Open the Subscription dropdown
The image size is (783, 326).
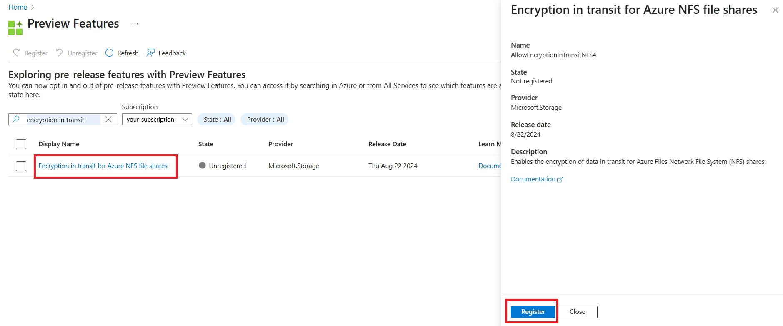[157, 119]
